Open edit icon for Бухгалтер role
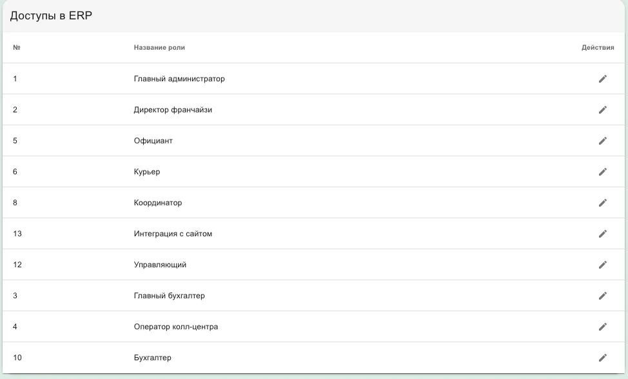This screenshot has height=379, width=628. pos(603,357)
